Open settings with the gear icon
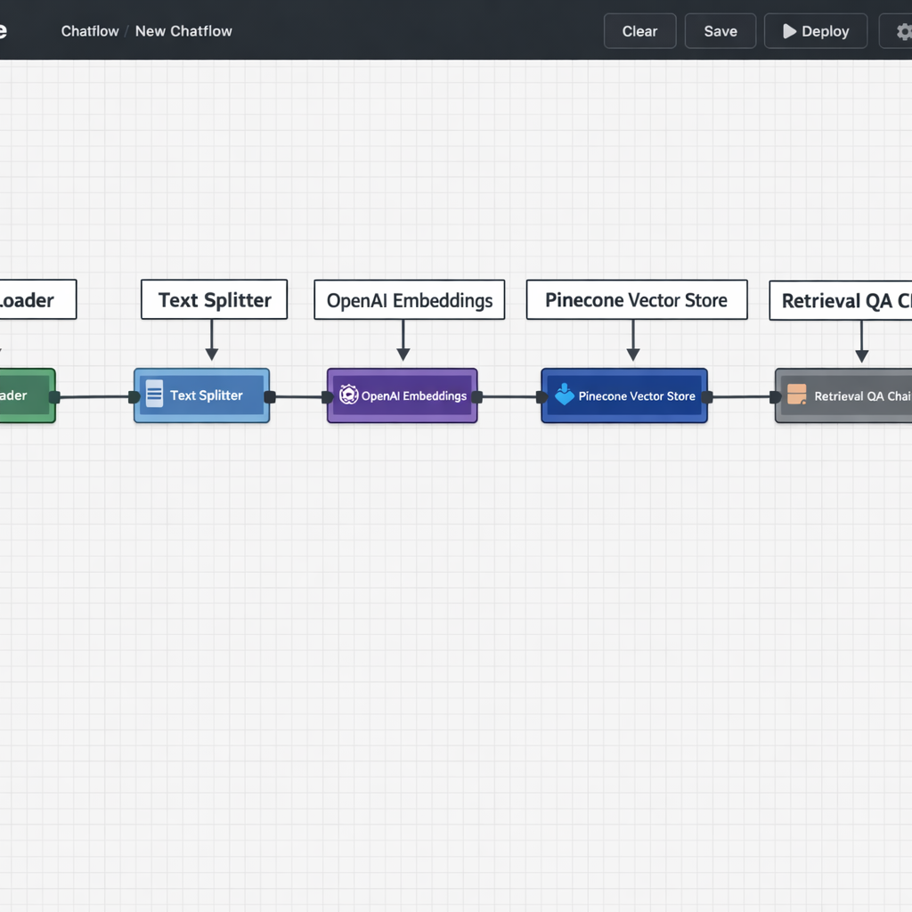Viewport: 912px width, 912px height. [x=903, y=32]
